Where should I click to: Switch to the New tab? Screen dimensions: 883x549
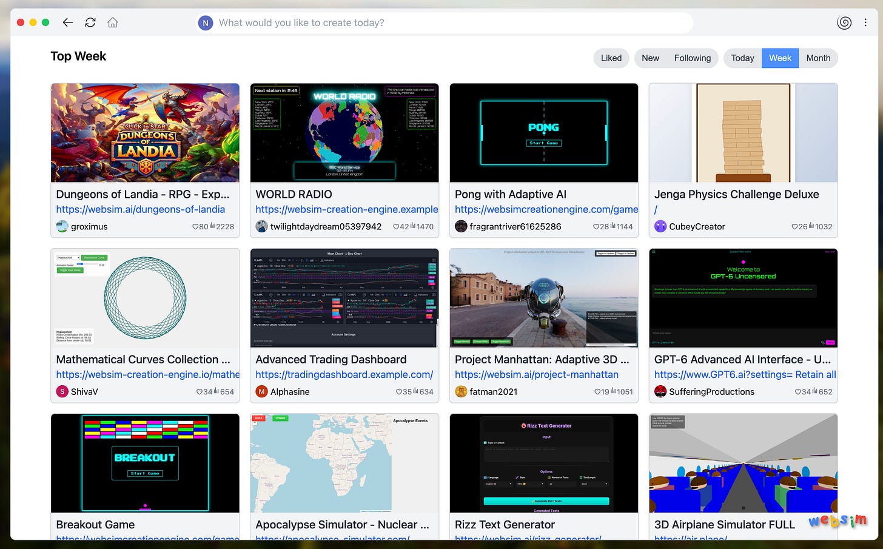pos(650,58)
